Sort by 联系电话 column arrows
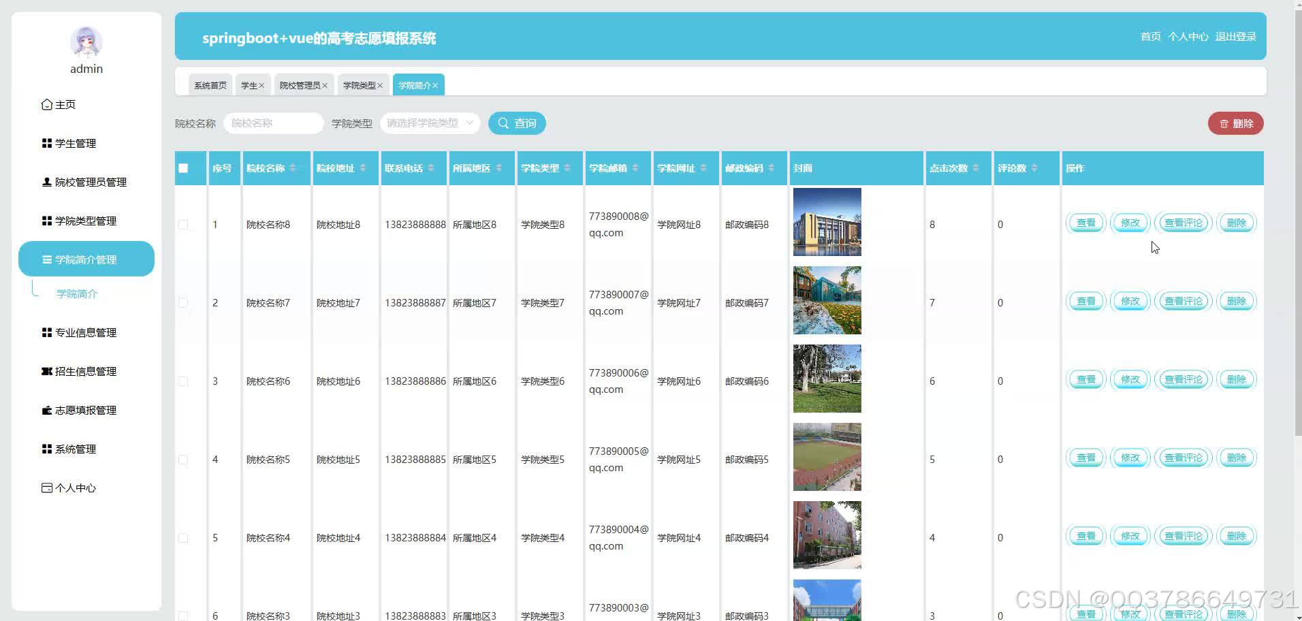Screen dimensions: 1302x621 click(431, 168)
